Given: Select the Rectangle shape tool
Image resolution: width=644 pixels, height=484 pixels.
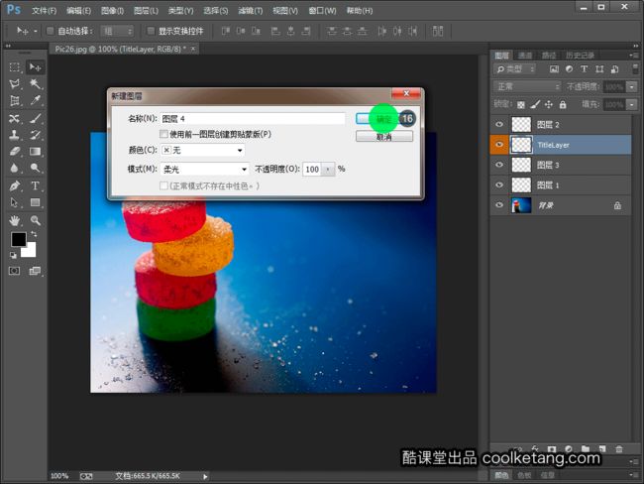Looking at the screenshot, I should point(36,202).
